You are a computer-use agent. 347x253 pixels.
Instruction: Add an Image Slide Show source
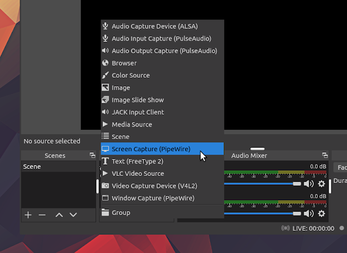pyautogui.click(x=162, y=100)
